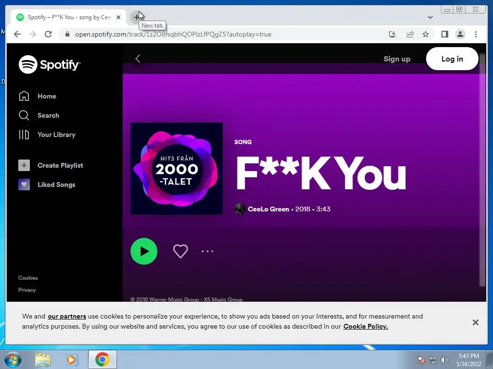Click the Action Center flag icon
The width and height of the screenshot is (493, 369).
tap(421, 360)
